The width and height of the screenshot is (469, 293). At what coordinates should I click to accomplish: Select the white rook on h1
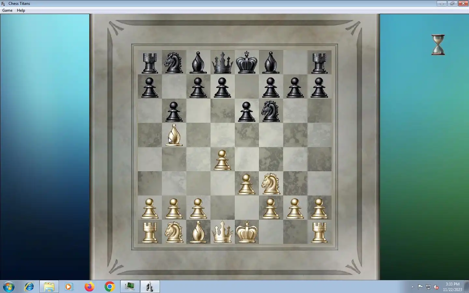pyautogui.click(x=319, y=232)
